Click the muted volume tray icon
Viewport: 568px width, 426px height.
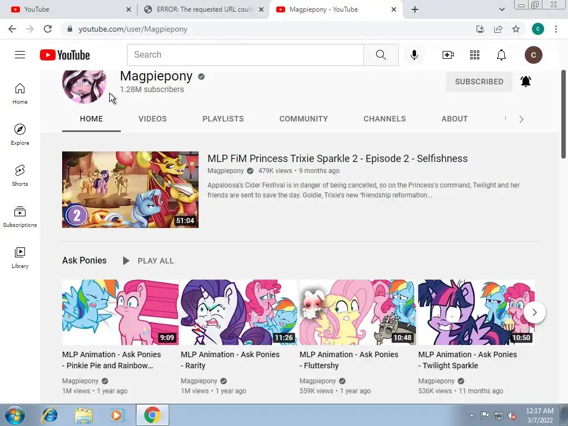(512, 415)
